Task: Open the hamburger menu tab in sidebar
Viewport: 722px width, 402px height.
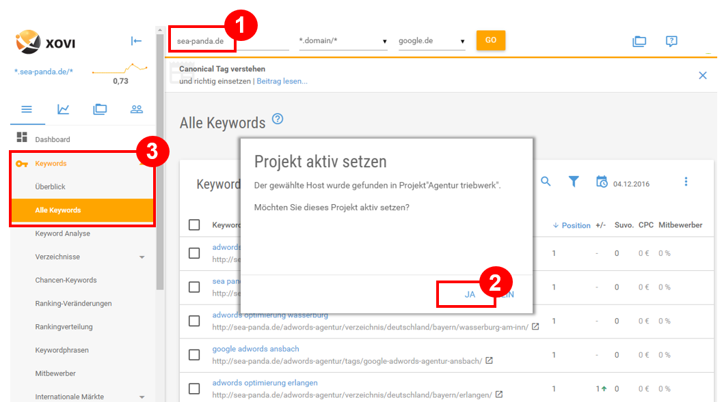Action: (x=27, y=109)
